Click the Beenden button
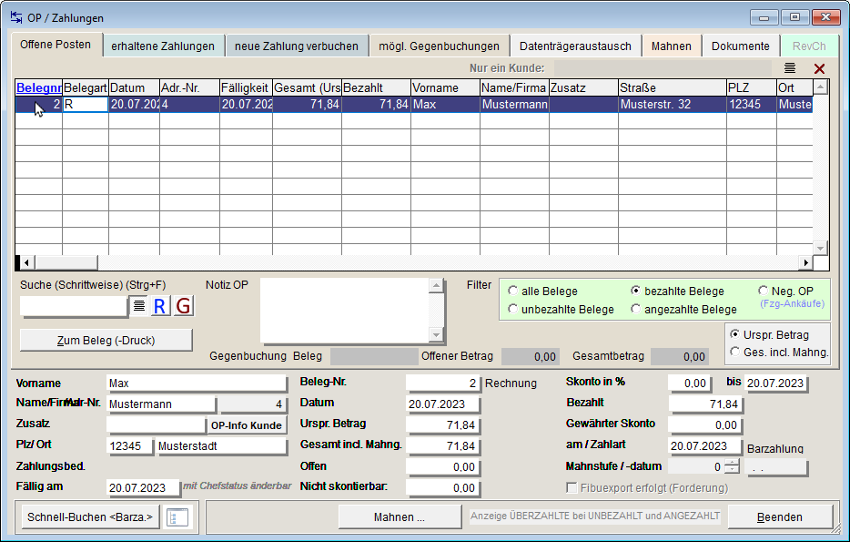 (x=780, y=517)
